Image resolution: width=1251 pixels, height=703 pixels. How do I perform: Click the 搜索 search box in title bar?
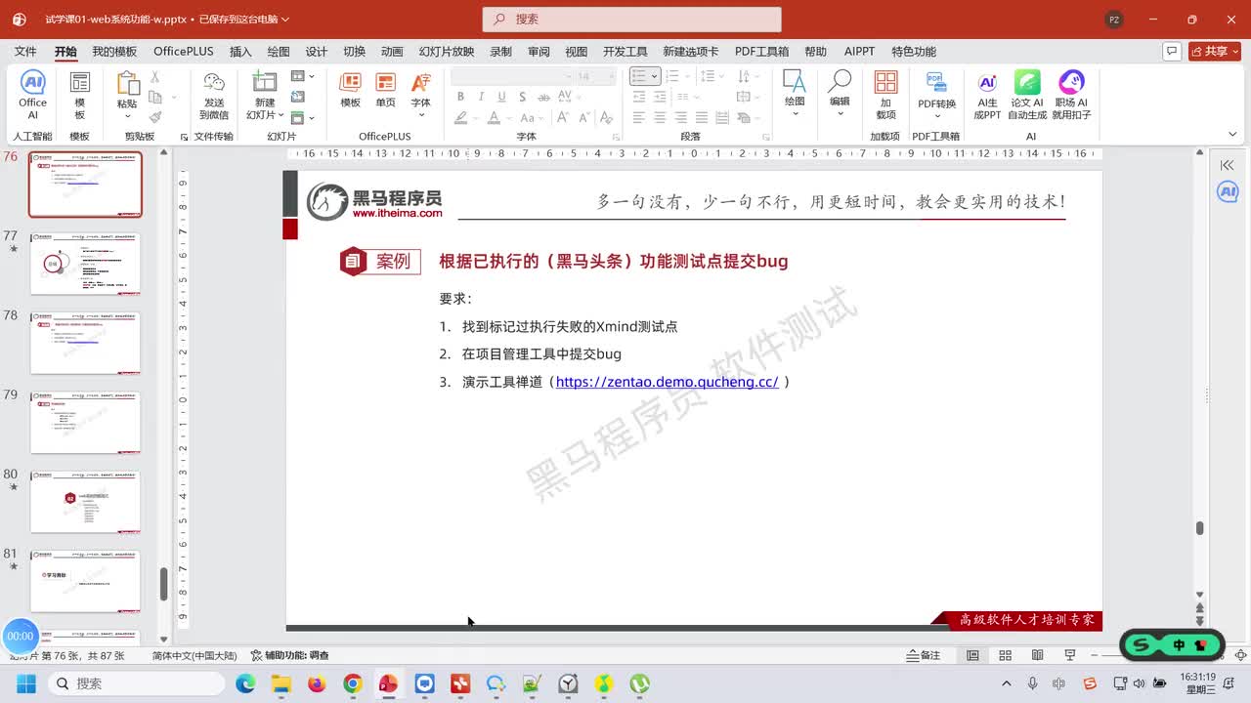631,20
